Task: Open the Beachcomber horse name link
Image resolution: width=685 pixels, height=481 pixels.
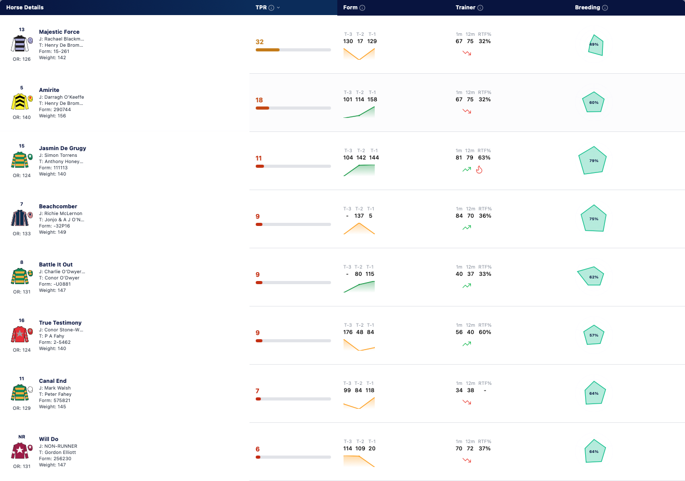Action: (58, 206)
